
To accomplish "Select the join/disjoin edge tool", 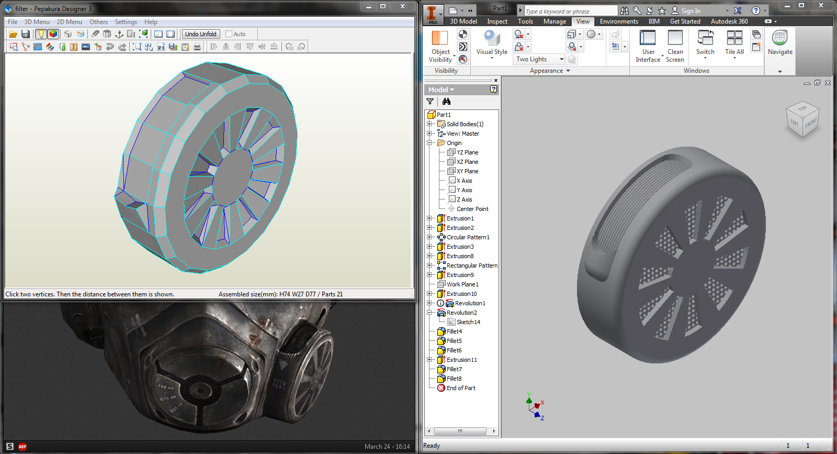I will [x=26, y=47].
